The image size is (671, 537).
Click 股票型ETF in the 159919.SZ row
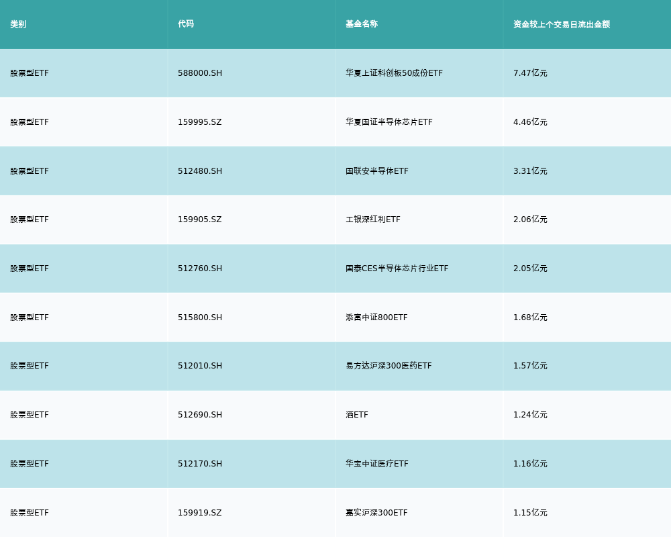click(x=30, y=513)
